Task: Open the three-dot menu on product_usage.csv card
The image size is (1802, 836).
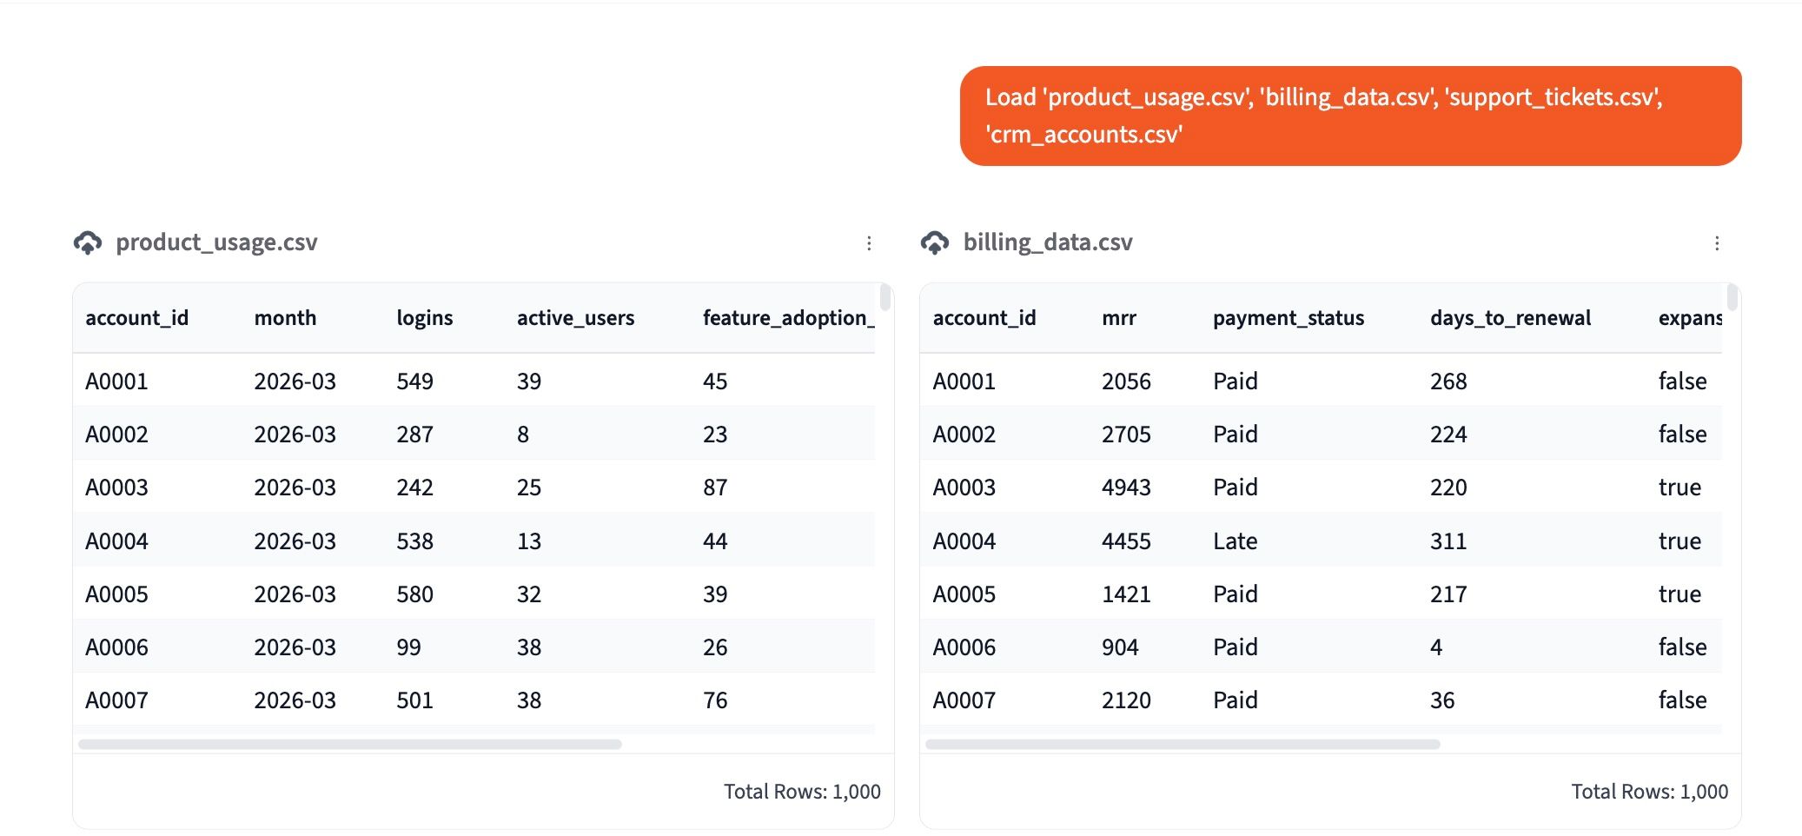Action: pos(869,243)
